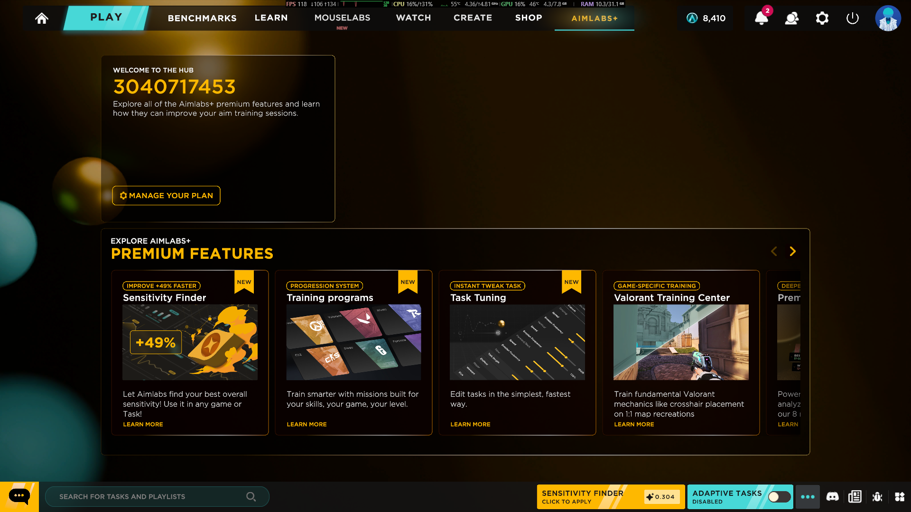Open the four-squares widgets icon
The height and width of the screenshot is (512, 911).
click(900, 496)
